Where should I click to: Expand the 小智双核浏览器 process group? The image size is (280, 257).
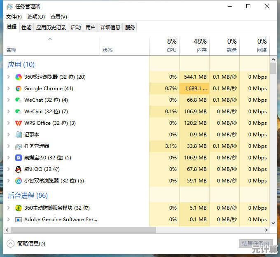[x=8, y=181]
